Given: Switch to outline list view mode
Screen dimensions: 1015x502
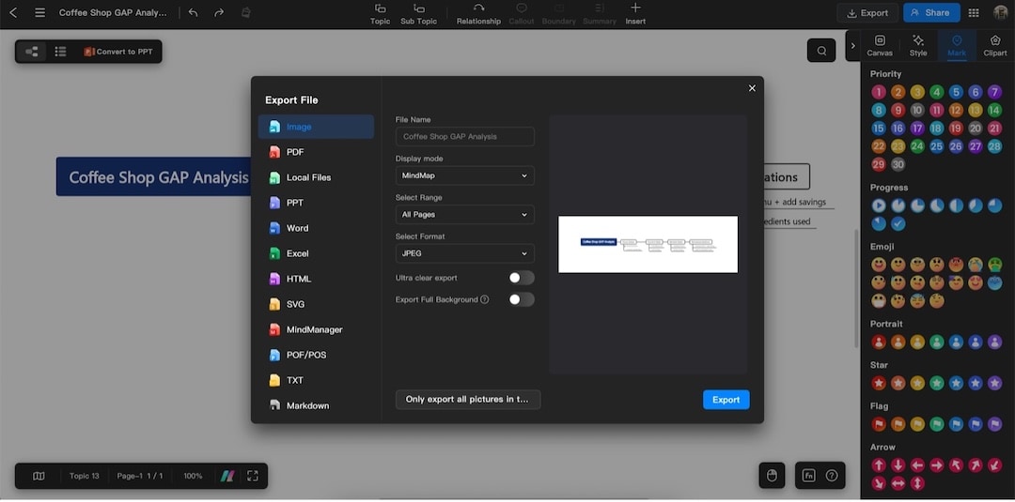Looking at the screenshot, I should click(60, 52).
